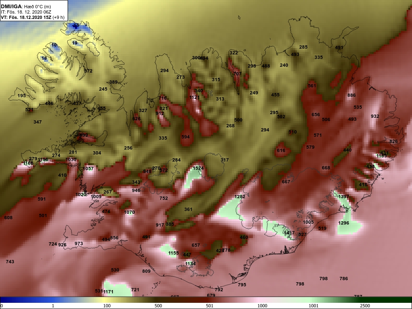Viewport: 412px width, 309px height.
Task: Click the map value 1524
Action: click(x=198, y=168)
